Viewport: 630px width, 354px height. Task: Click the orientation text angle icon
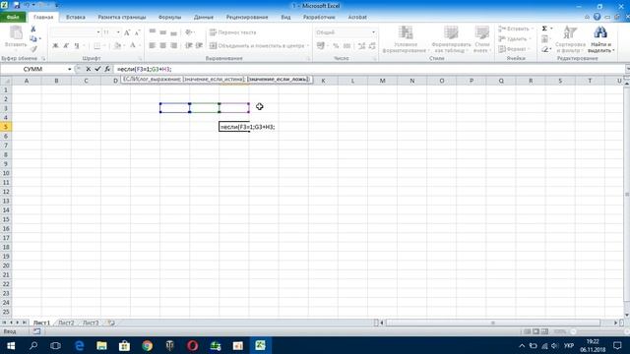pyautogui.click(x=188, y=32)
